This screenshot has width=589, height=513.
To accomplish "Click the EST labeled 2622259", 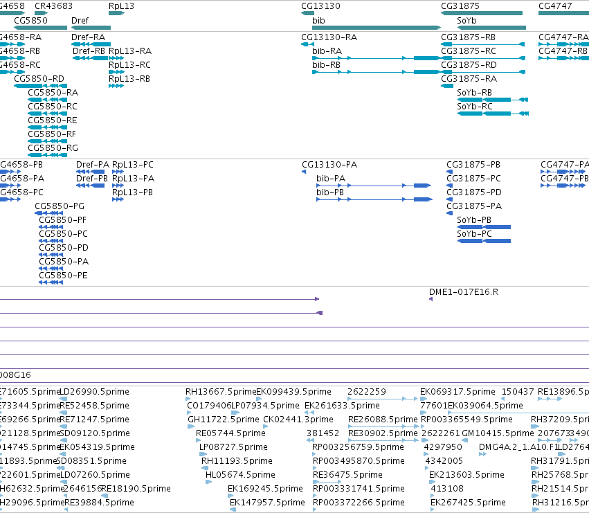I will [x=367, y=392].
